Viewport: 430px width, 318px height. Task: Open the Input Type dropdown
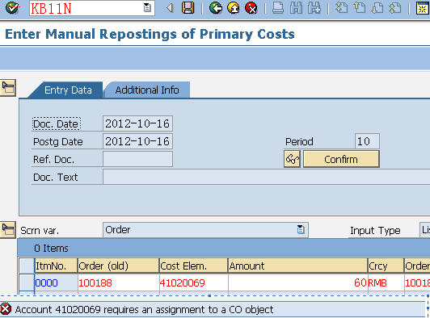pyautogui.click(x=425, y=230)
